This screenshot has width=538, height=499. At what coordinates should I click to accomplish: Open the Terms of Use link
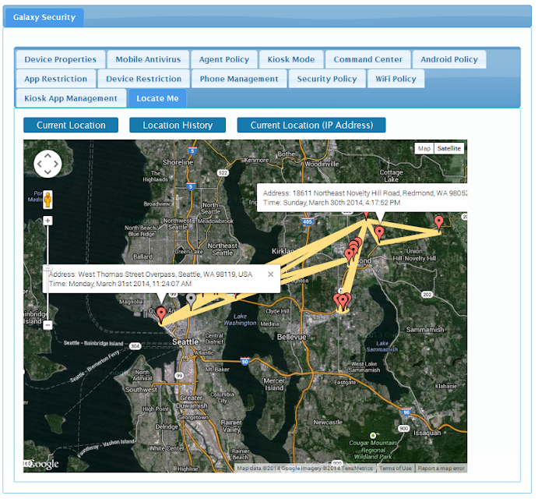pos(396,469)
